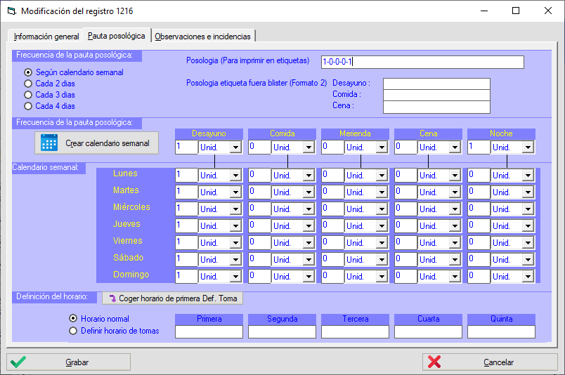Click the Posología para imprimir text field
The width and height of the screenshot is (565, 375).
tap(422, 62)
